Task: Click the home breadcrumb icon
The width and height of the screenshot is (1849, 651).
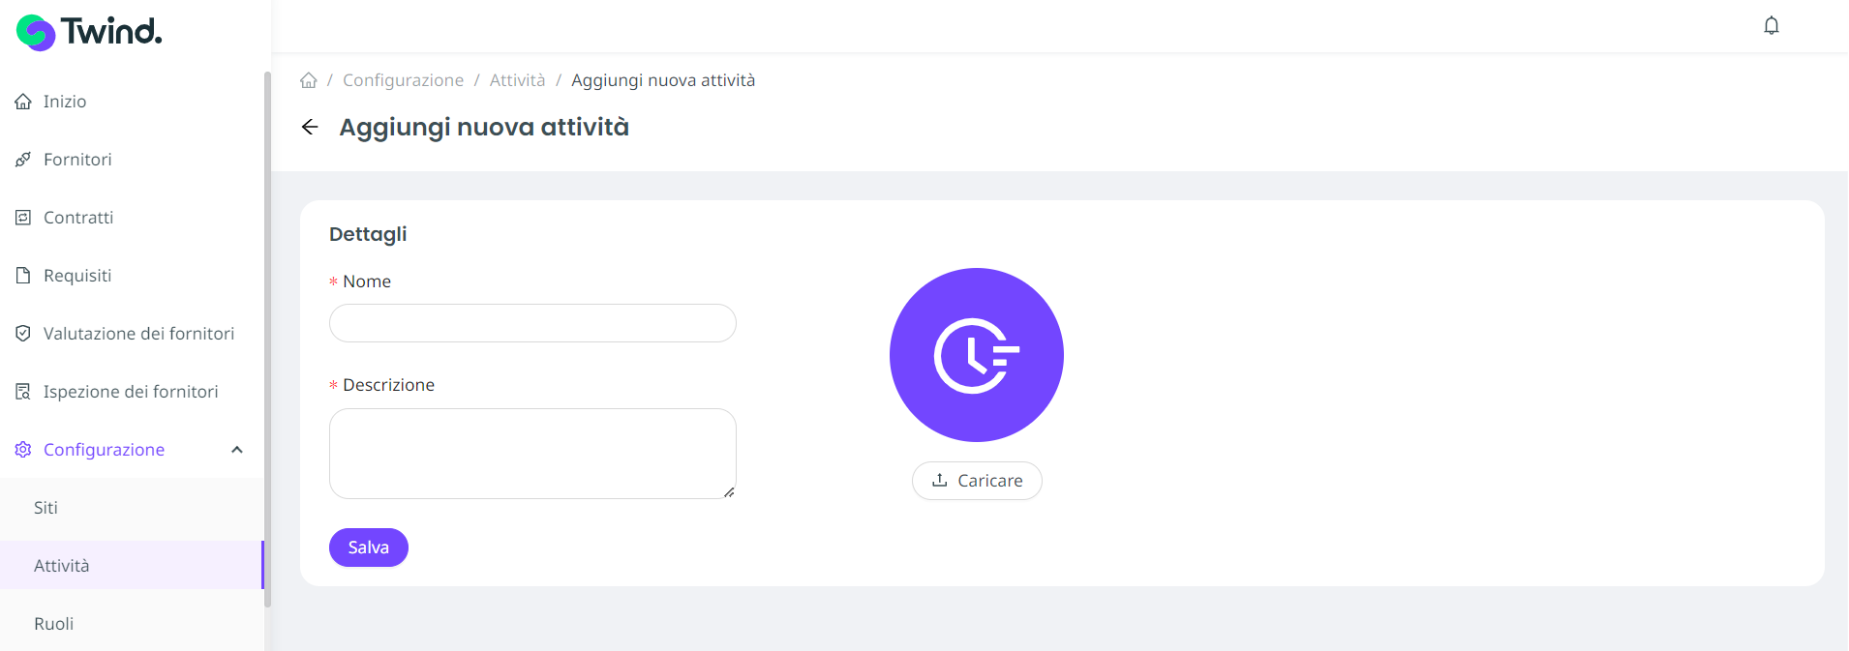Action: 309,80
